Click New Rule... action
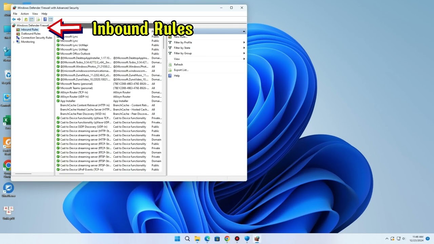The height and width of the screenshot is (244, 434). tap(180, 37)
